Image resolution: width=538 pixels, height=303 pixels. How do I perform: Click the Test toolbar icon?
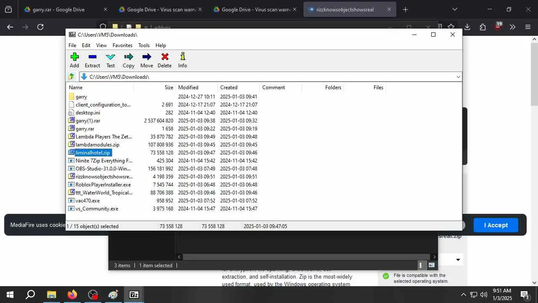111,60
